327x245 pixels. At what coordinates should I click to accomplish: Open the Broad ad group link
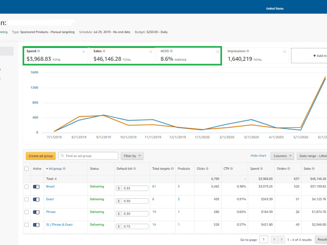click(50, 187)
